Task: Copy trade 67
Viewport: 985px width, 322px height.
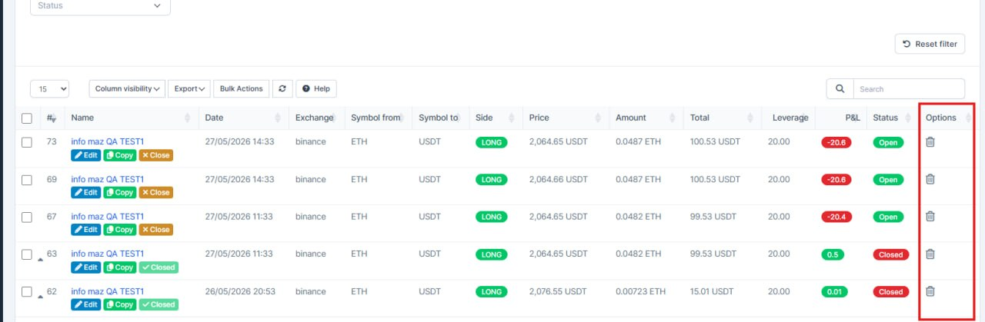Action: tap(119, 230)
